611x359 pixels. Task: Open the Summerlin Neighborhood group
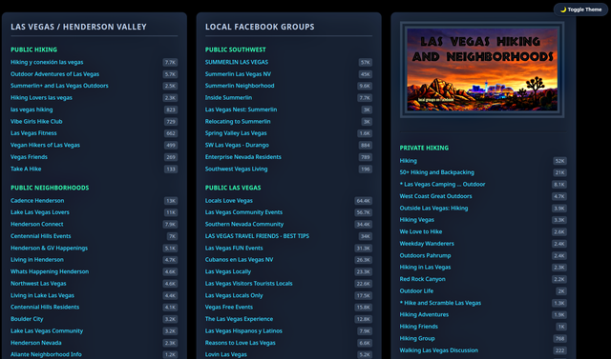coord(240,86)
